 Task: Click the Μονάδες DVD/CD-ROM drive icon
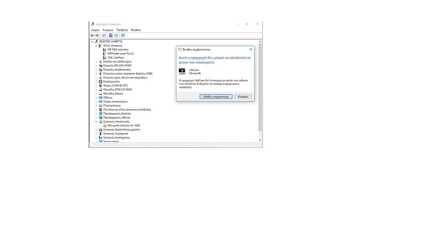coord(100,90)
